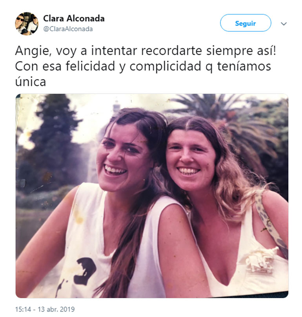The height and width of the screenshot is (317, 302).
Task: Select the tweet text starting with Angie
Action: pos(146,66)
